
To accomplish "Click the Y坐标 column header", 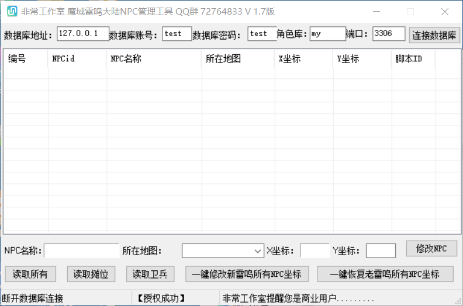I will tap(362, 58).
